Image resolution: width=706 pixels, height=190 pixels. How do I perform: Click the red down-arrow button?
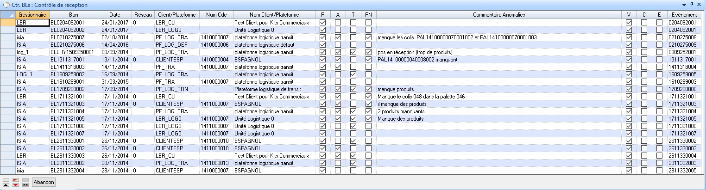(16, 185)
